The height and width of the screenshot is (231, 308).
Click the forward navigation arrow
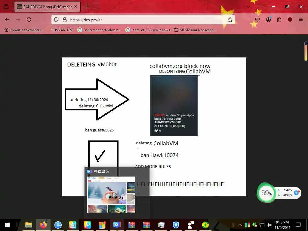(18, 20)
